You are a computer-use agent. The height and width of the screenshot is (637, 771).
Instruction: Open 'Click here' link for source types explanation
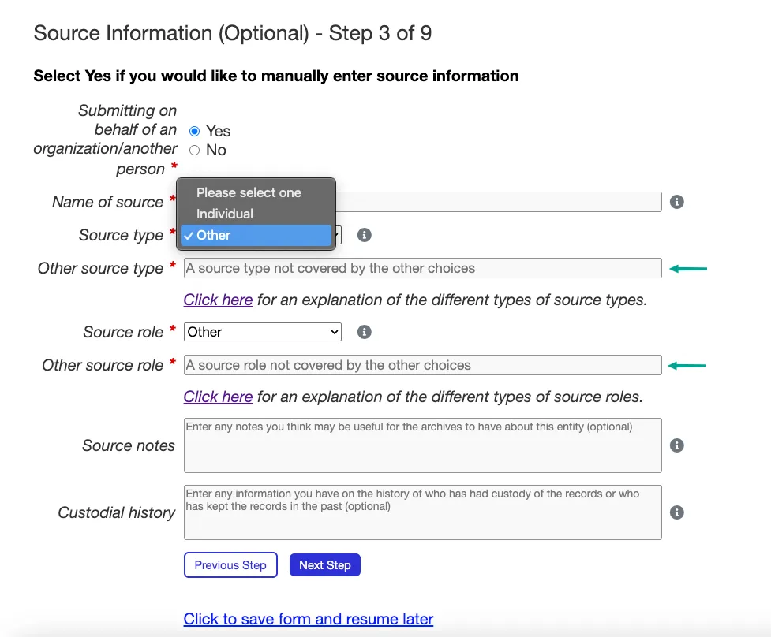coord(218,300)
